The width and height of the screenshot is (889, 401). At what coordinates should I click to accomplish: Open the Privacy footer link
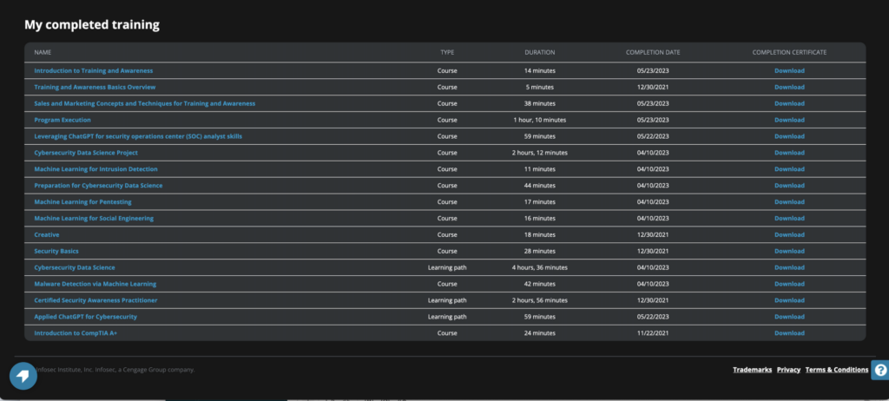788,370
